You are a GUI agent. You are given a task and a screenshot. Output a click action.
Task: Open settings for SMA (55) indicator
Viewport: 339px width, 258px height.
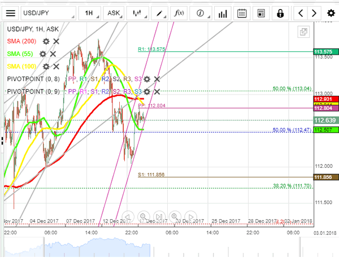click(42, 54)
